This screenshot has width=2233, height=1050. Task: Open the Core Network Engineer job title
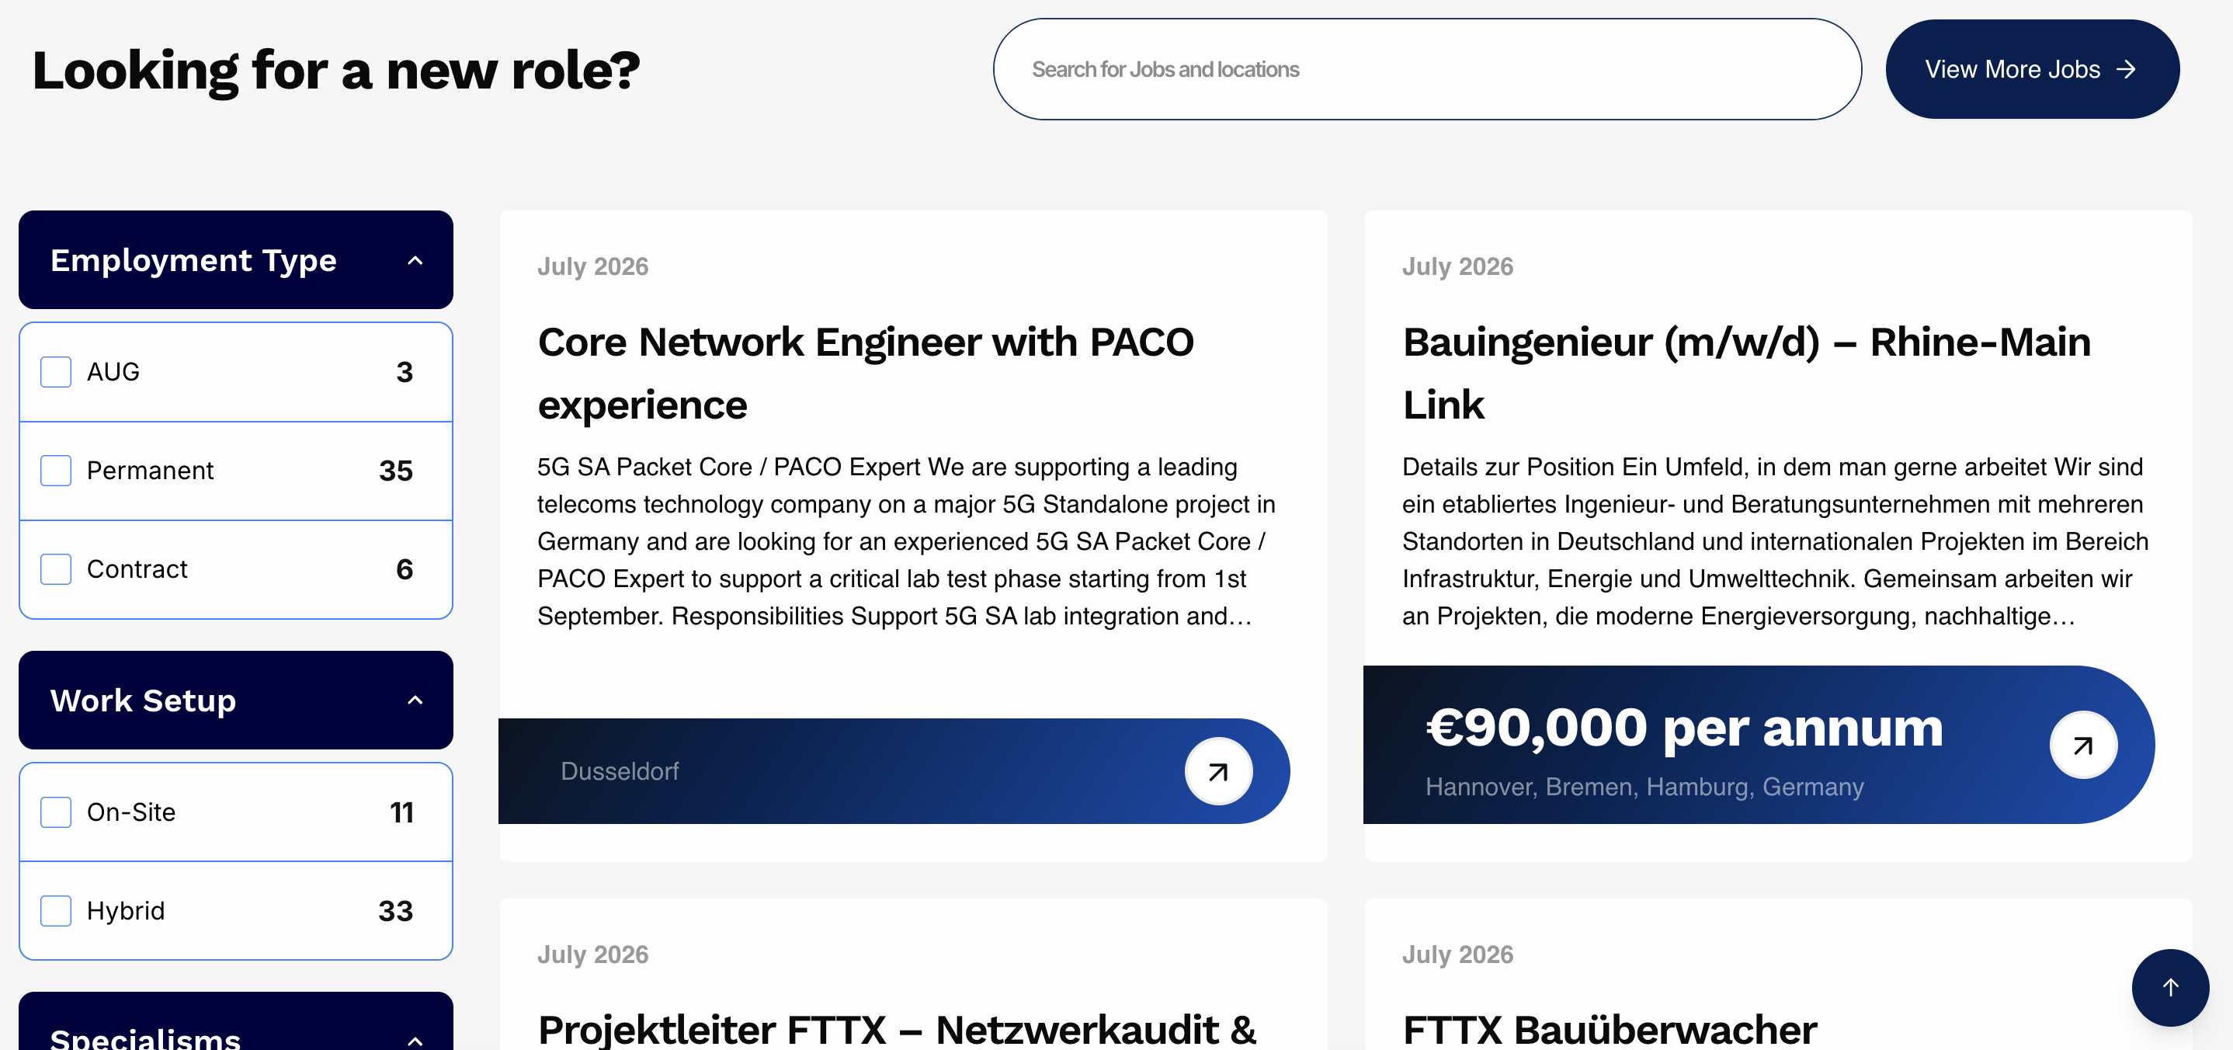coord(865,373)
